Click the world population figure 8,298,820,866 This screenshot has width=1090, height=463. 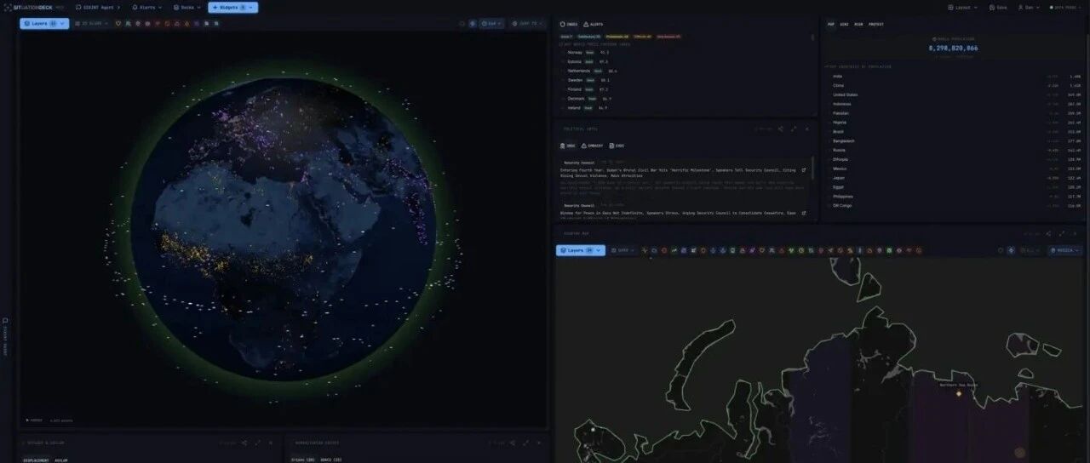(953, 48)
